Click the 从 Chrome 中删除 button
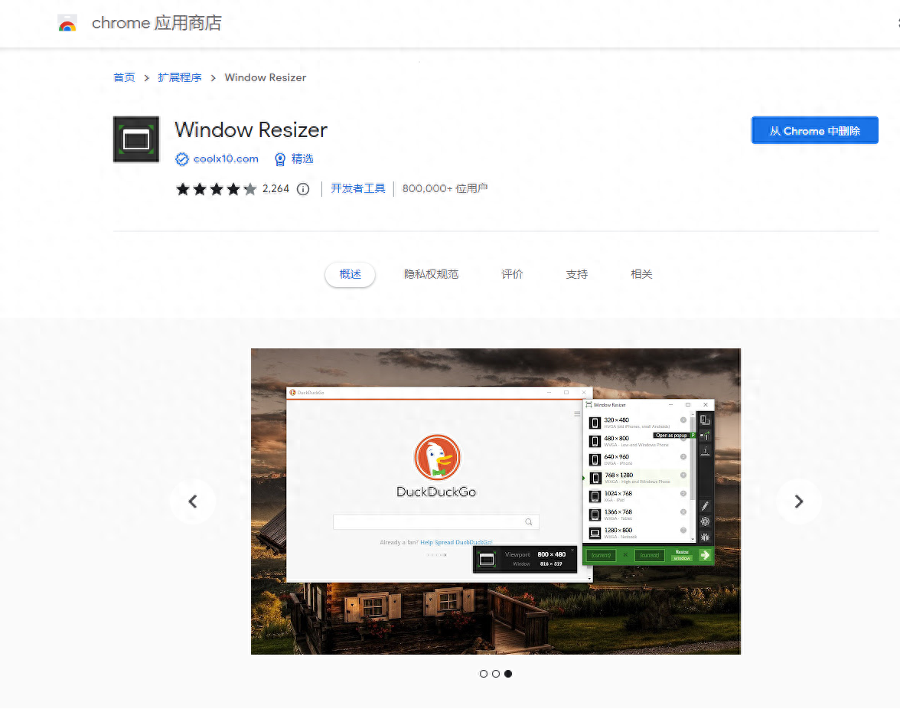This screenshot has height=709, width=900. click(x=814, y=130)
